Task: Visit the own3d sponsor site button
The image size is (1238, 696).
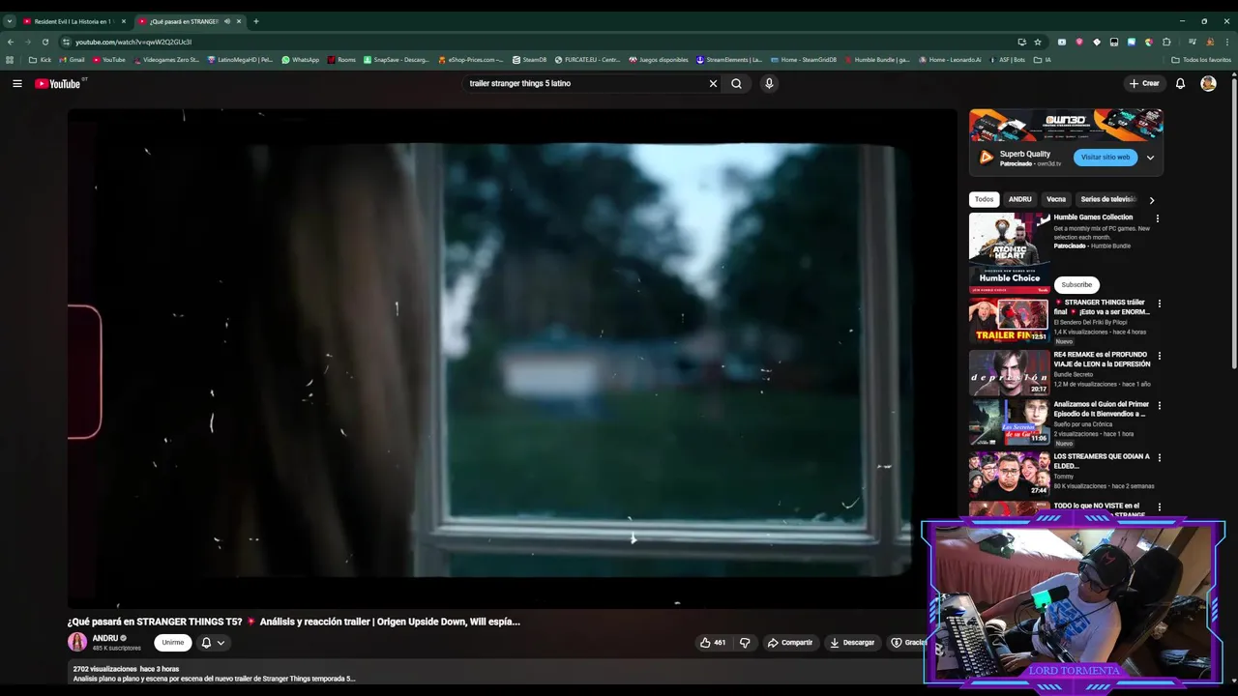Action: point(1105,157)
